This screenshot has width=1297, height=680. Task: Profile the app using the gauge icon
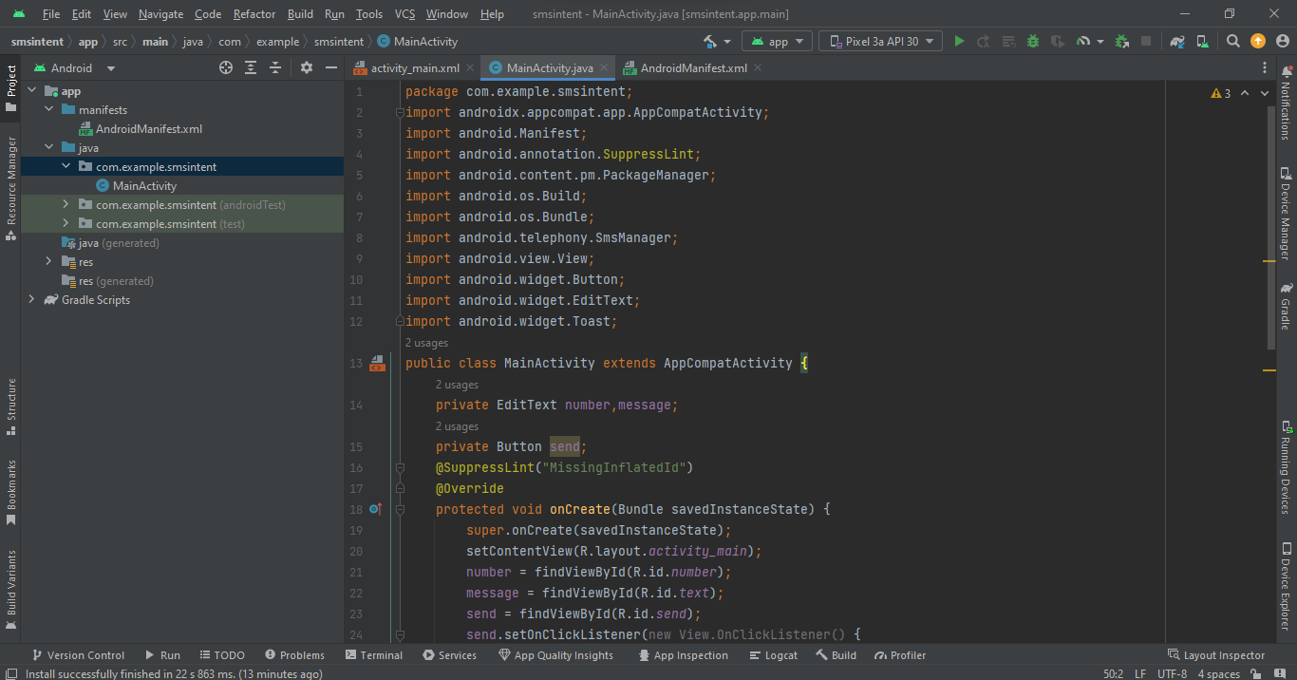[x=1082, y=42]
